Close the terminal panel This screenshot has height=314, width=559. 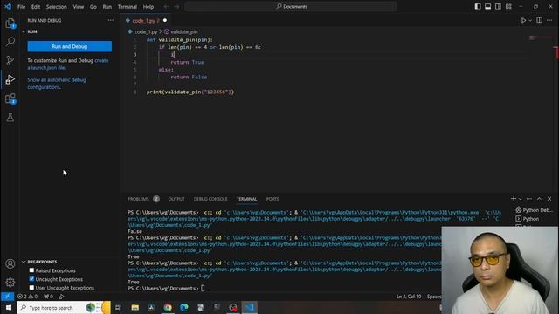(x=549, y=199)
